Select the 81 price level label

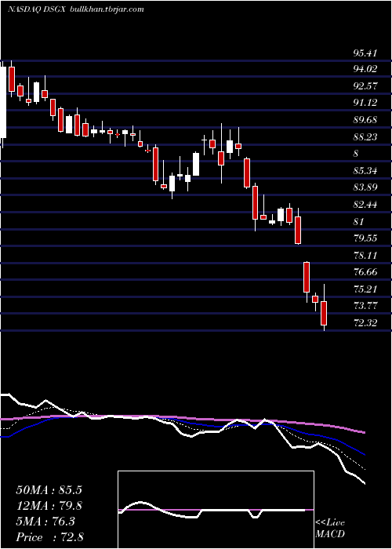pos(359,222)
